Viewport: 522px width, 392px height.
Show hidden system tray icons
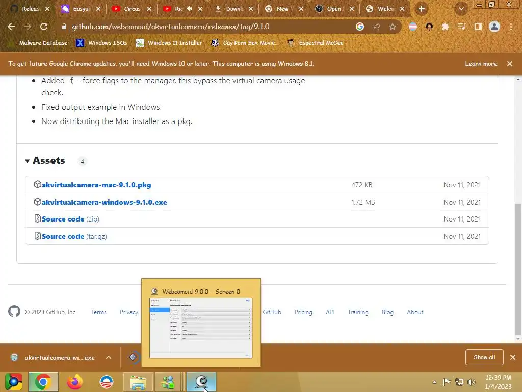tap(434, 382)
